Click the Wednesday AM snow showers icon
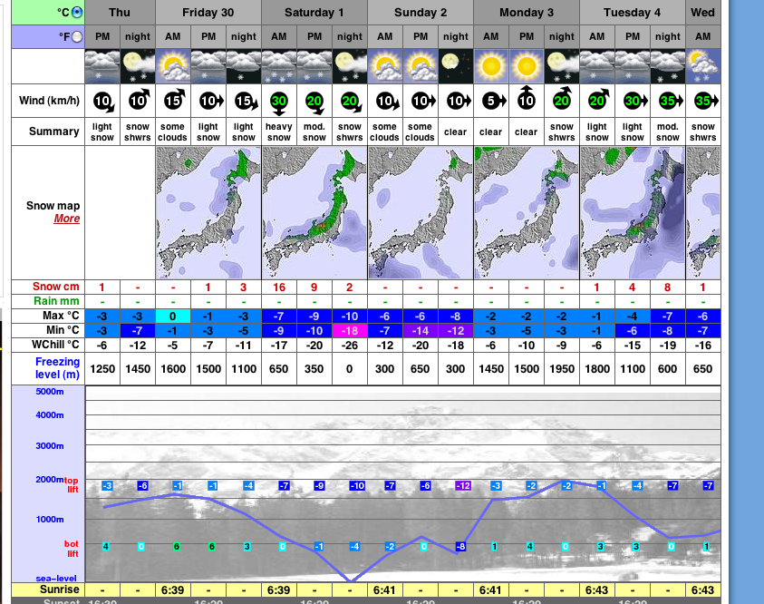Image resolution: width=764 pixels, height=604 pixels. (x=703, y=66)
